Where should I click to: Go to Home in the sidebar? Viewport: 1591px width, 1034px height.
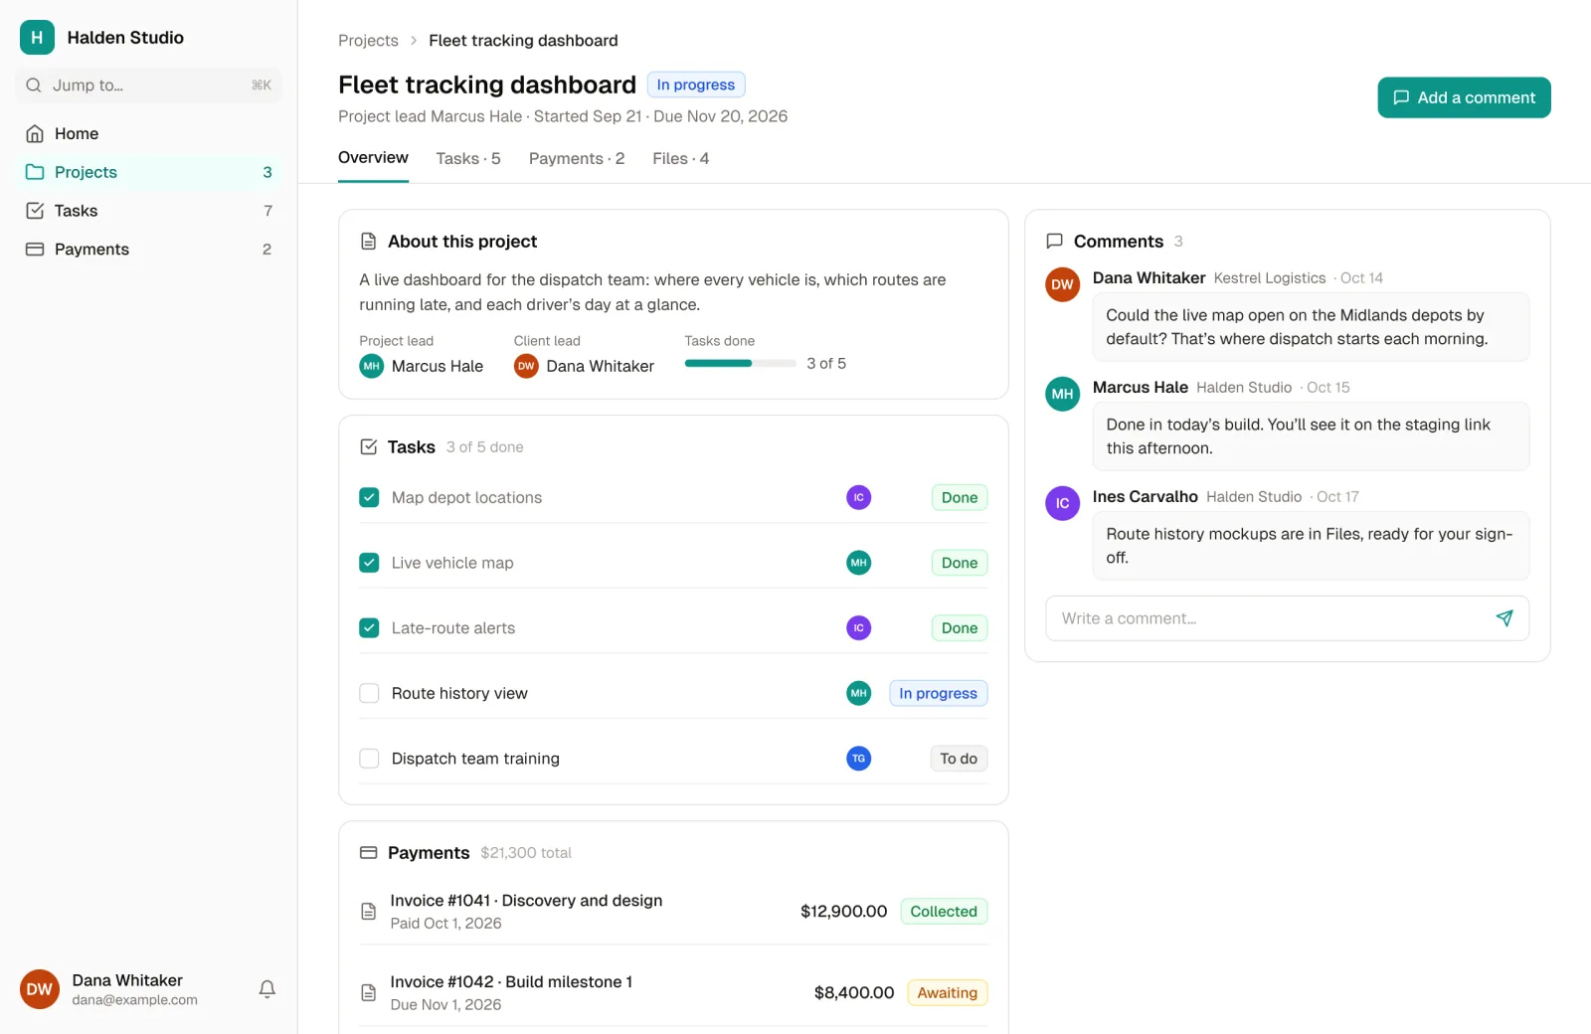(149, 133)
